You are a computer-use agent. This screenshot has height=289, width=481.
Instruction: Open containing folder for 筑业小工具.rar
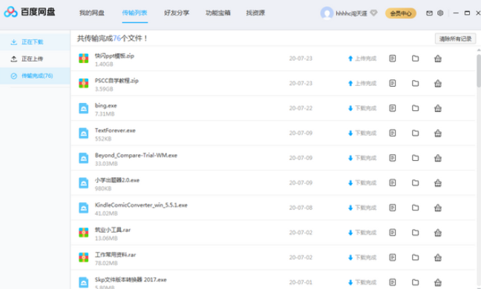(415, 233)
